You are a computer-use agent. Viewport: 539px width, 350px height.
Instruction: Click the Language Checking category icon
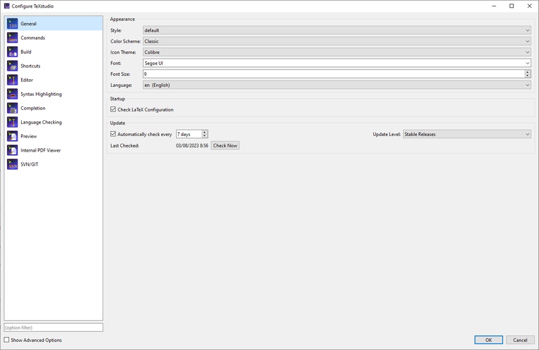[12, 123]
